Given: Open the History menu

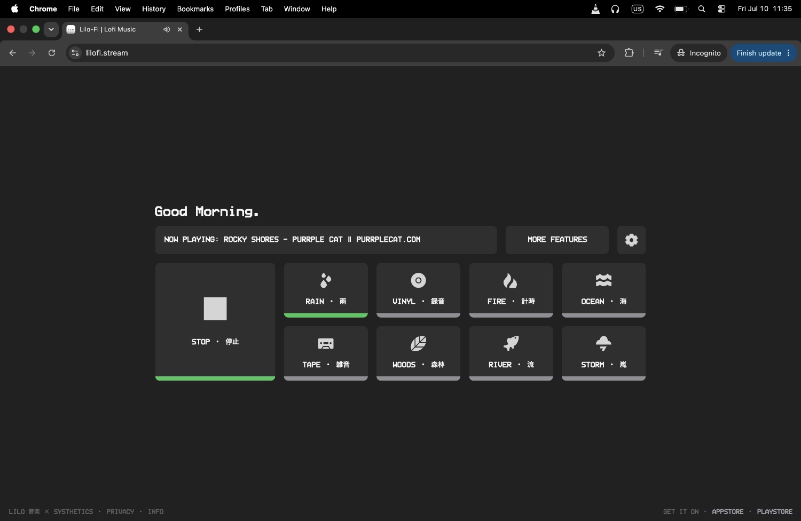Looking at the screenshot, I should tap(154, 9).
